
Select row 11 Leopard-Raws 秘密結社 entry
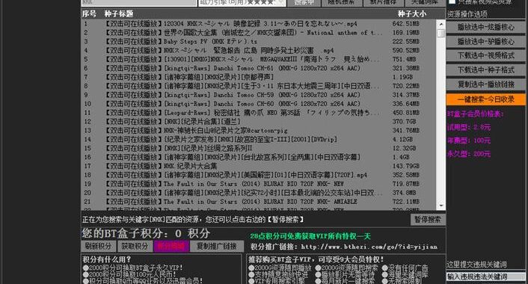pos(259,113)
